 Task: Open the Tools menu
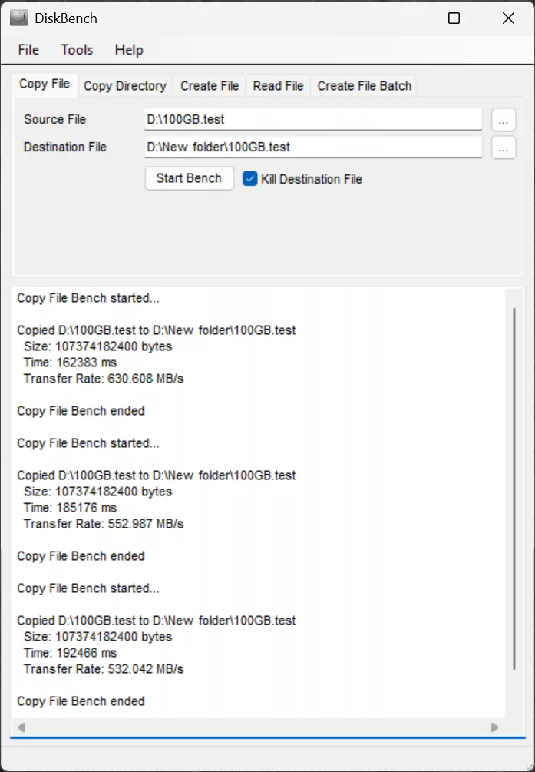(77, 50)
